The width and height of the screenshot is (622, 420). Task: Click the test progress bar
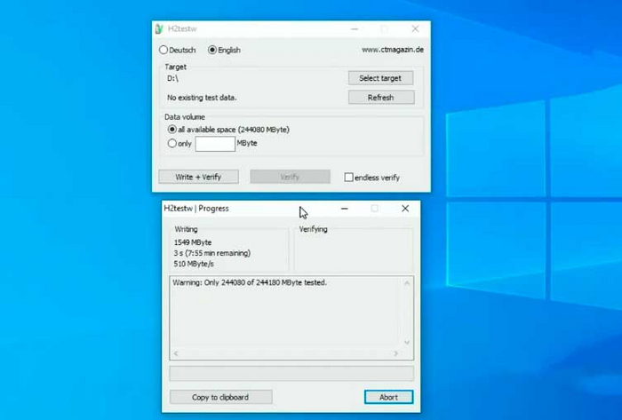tap(291, 373)
